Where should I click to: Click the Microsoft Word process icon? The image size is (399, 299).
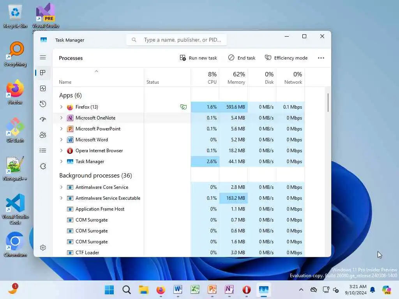[x=70, y=140]
